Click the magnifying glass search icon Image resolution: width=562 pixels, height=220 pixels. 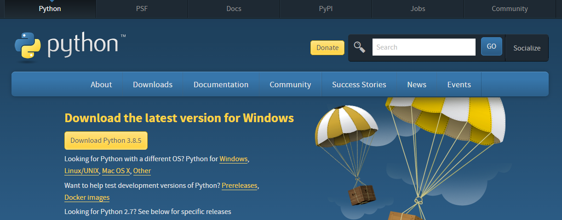click(360, 47)
